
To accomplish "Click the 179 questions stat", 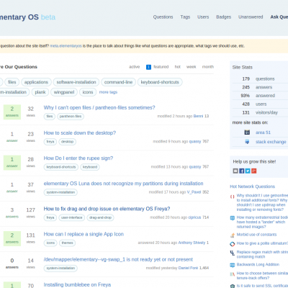I will (x=258, y=78).
